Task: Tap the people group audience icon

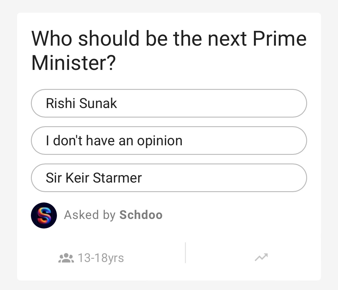Action: point(66,258)
